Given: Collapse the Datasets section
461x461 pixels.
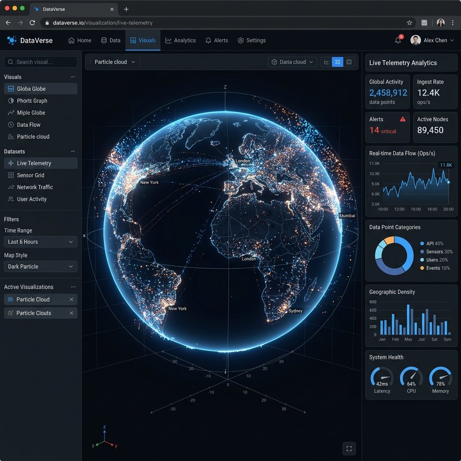Looking at the screenshot, I should (73, 151).
